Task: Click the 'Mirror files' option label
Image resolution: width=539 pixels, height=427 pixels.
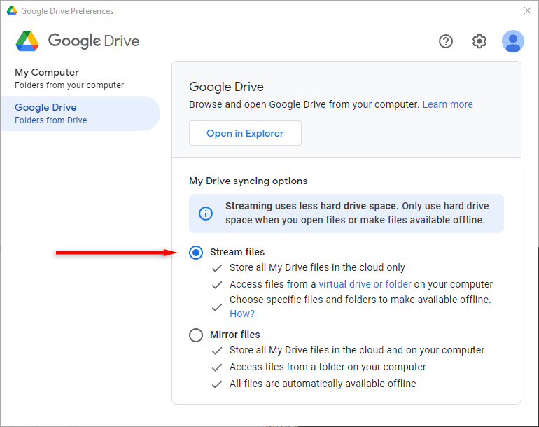Action: tap(235, 335)
